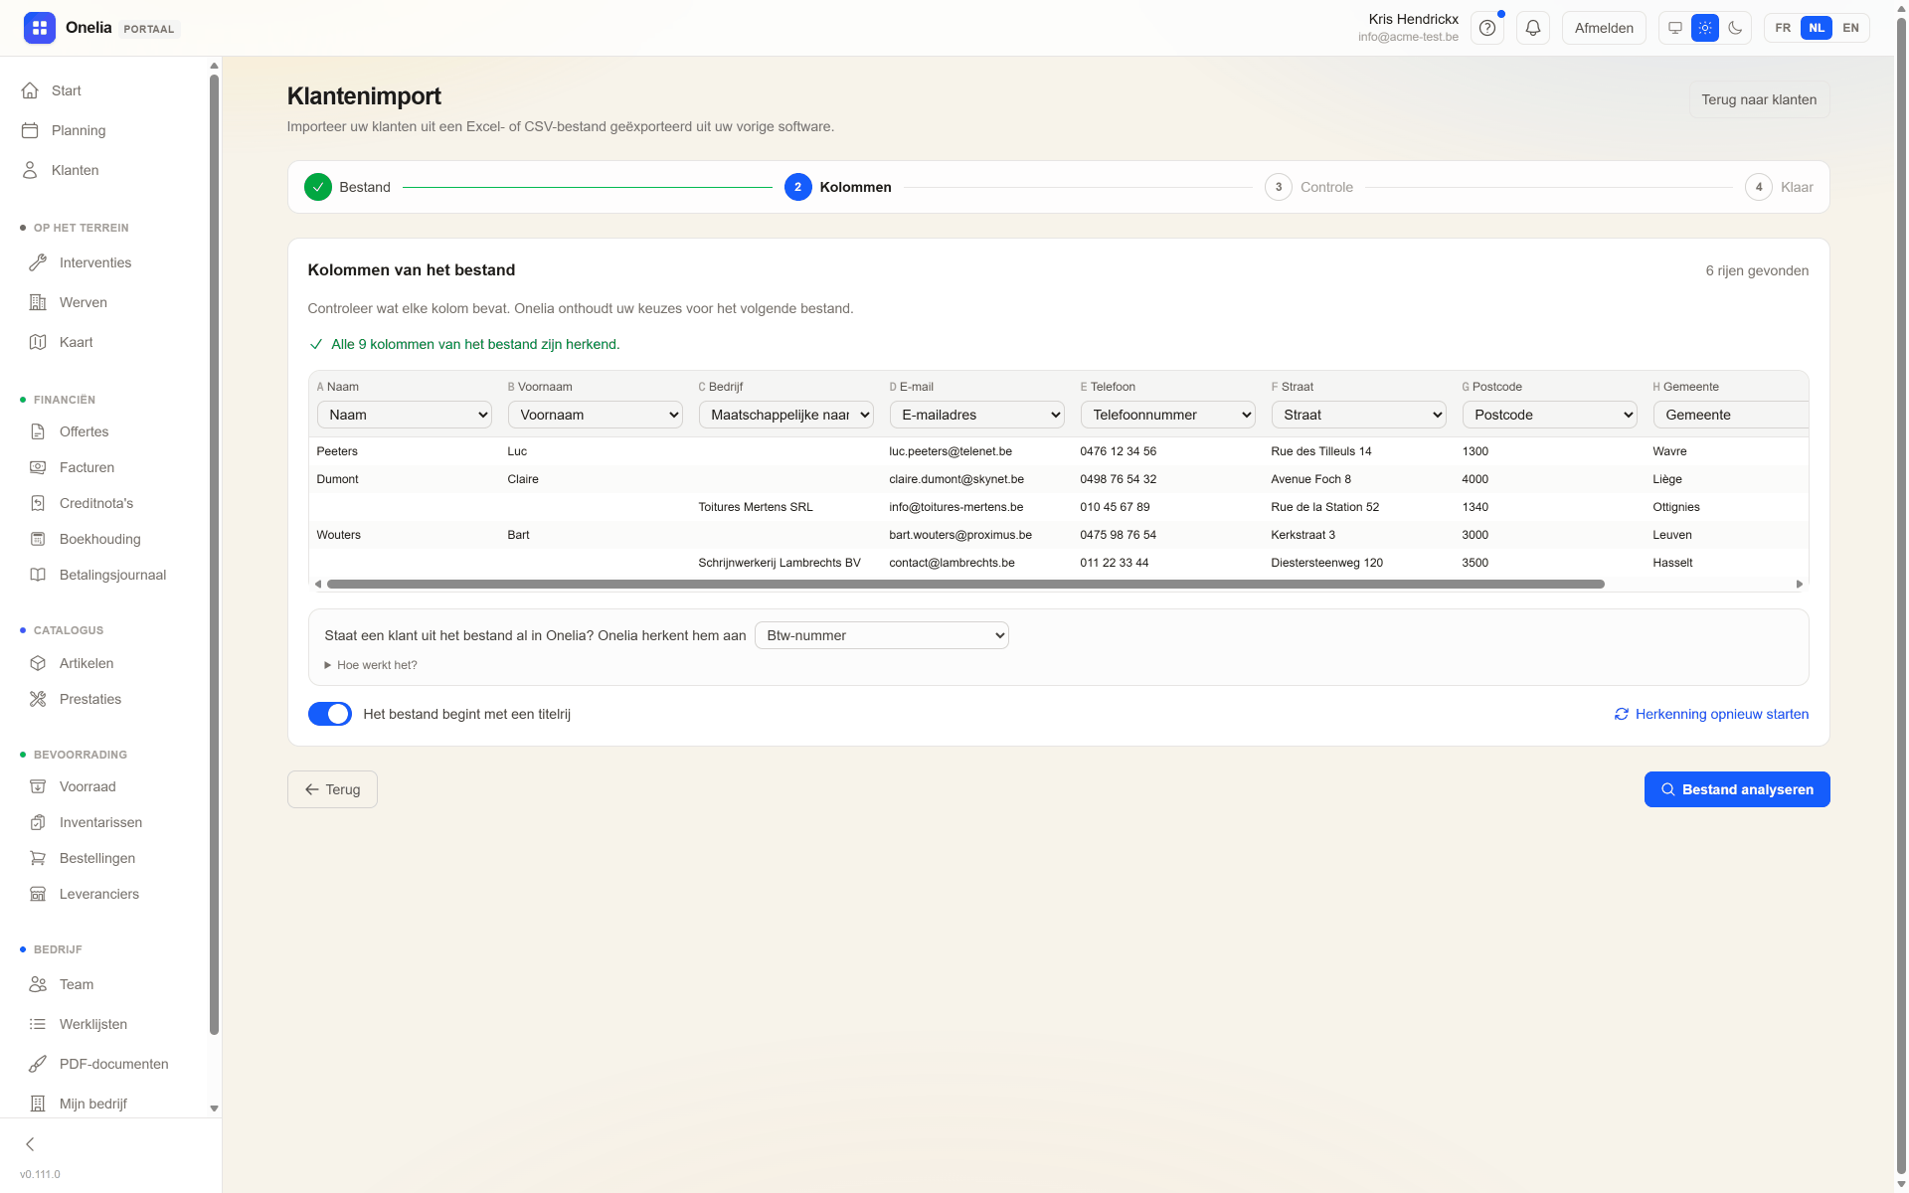
Task: Click the table's horizontal scrollbar
Action: [965, 585]
